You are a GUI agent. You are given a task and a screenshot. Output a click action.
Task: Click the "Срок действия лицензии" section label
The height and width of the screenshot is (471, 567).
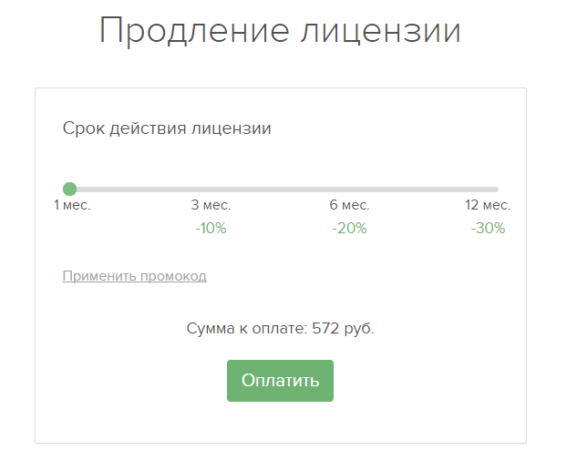167,128
